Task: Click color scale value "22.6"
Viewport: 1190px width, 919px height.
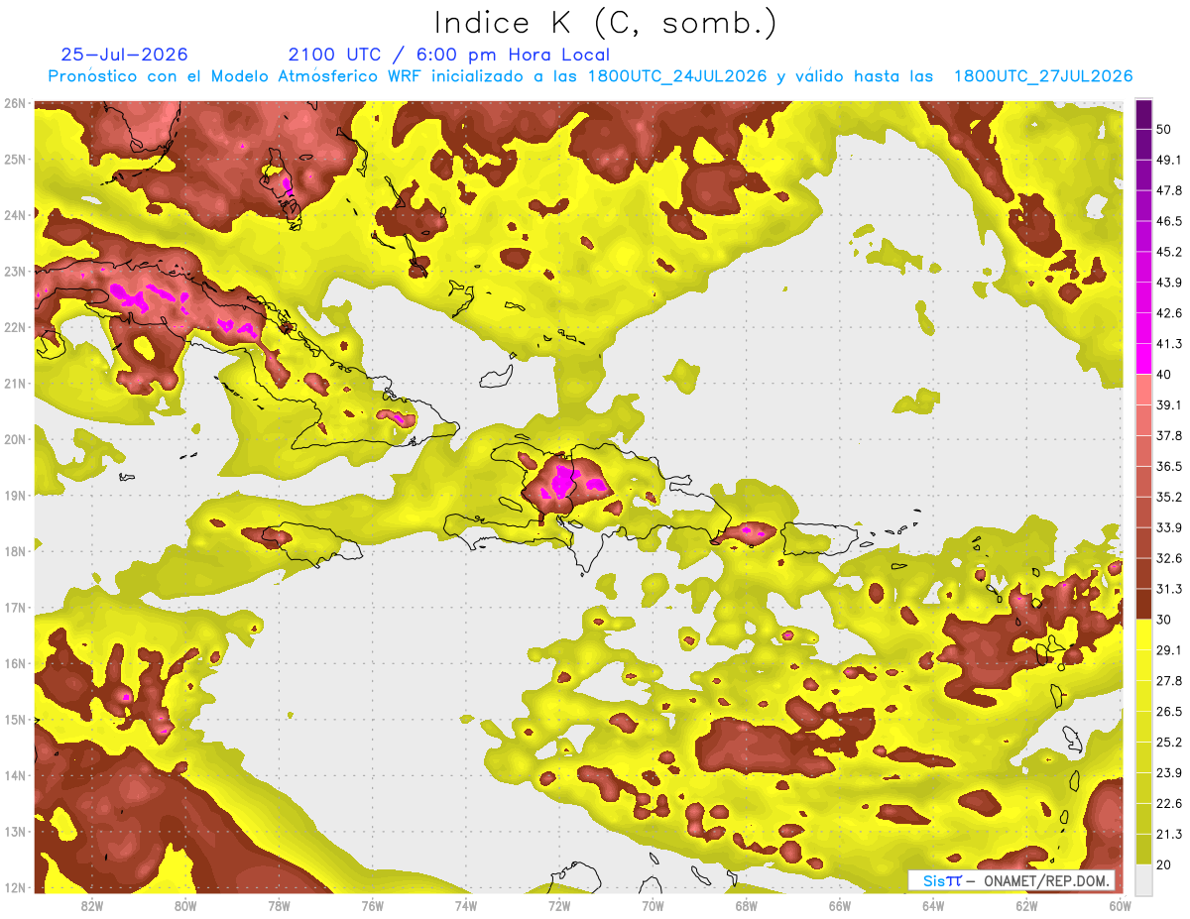Action: (x=1170, y=804)
